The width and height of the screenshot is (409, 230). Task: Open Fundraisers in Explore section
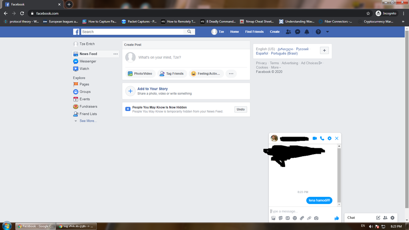[x=88, y=106]
